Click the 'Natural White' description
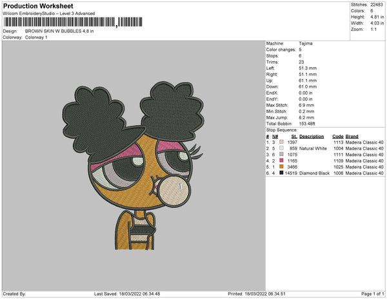 pos(313,148)
